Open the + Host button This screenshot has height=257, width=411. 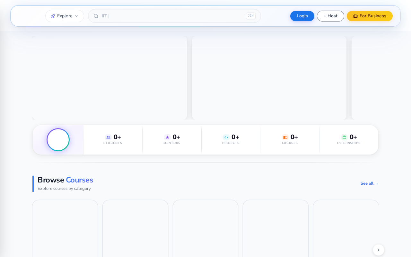(x=330, y=16)
